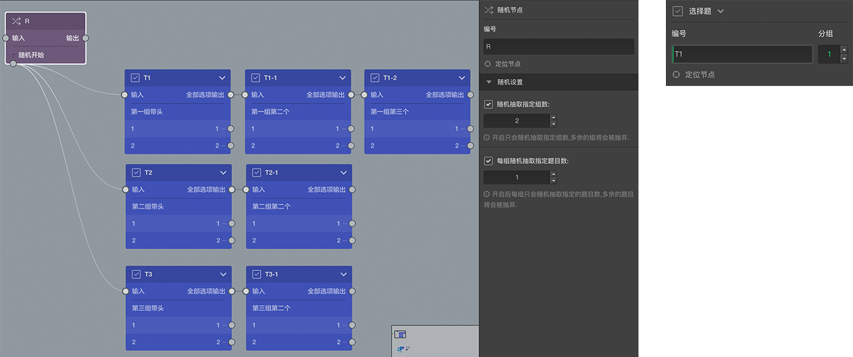Decrease the 随机抽取指定组数 value with down arrow
Viewport: 853px width, 357px height.
coord(553,124)
